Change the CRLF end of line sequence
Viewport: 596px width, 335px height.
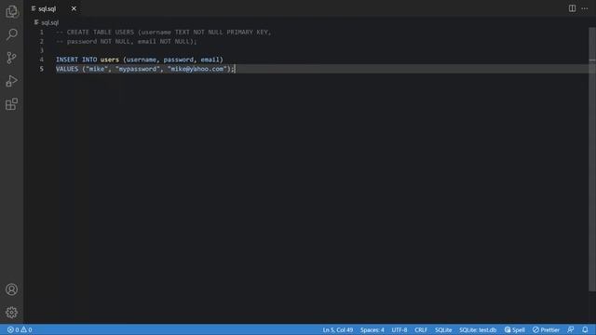tap(421, 329)
